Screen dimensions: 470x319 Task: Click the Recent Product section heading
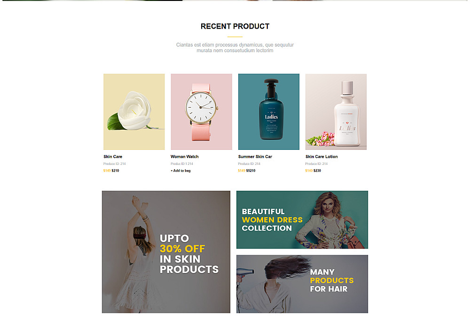[235, 26]
